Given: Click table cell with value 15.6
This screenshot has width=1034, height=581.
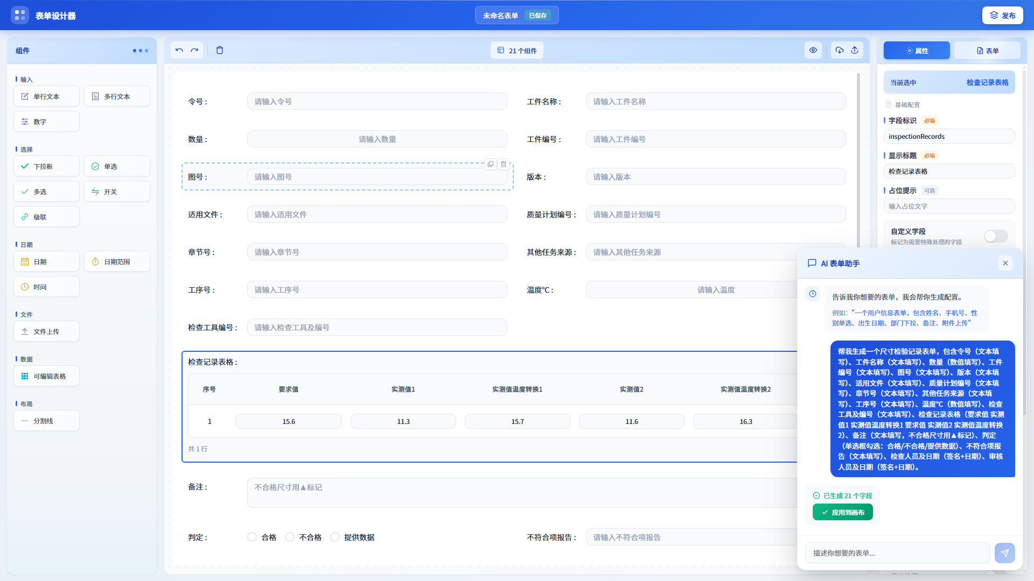Looking at the screenshot, I should click(289, 421).
